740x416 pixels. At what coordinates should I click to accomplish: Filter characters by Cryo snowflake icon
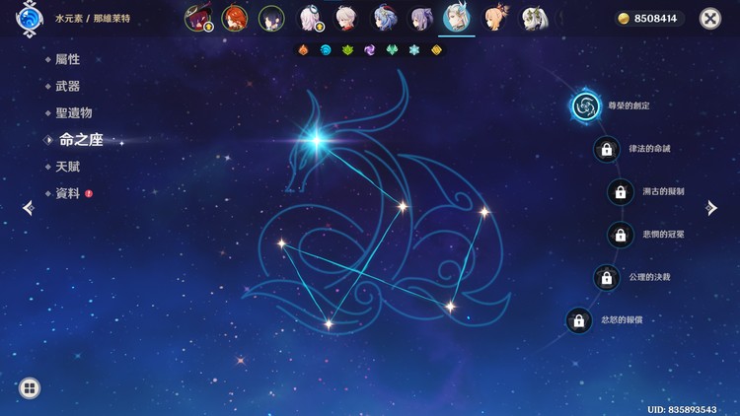[x=414, y=49]
